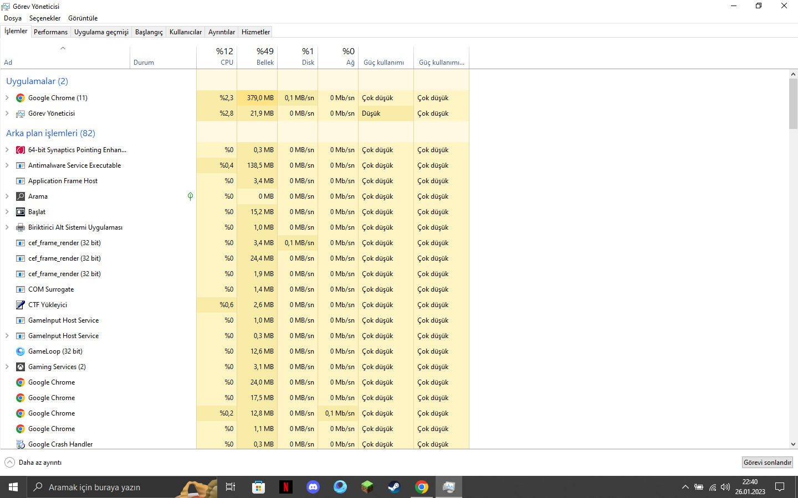Image resolution: width=798 pixels, height=498 pixels.
Task: Sort processes by the Bellek column
Action: point(257,57)
